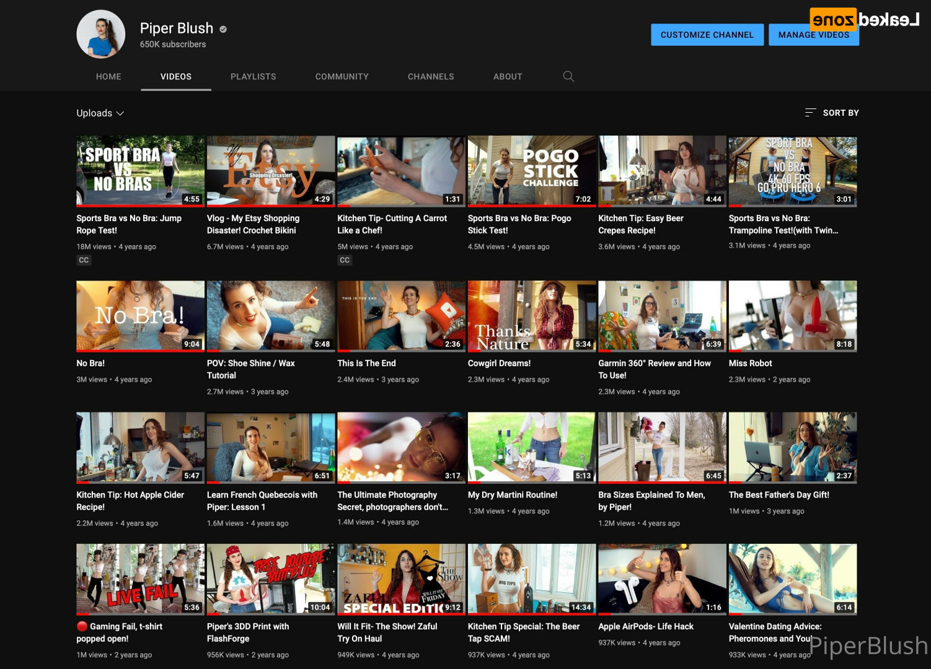Click the Thanks Nature Cowgirl Dreams thumbnail
Image resolution: width=931 pixels, height=669 pixels.
click(532, 316)
